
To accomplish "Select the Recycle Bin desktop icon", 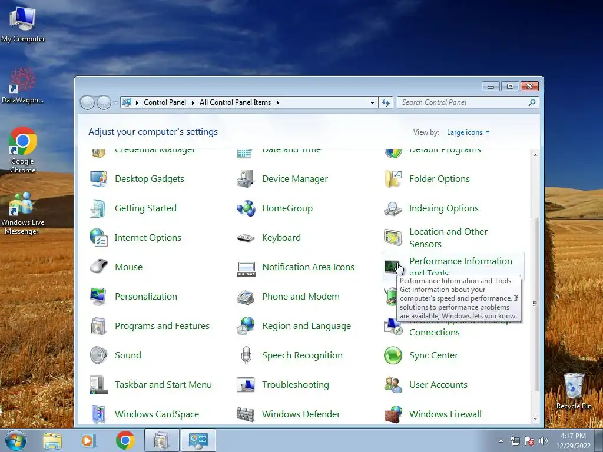I will pyautogui.click(x=574, y=391).
